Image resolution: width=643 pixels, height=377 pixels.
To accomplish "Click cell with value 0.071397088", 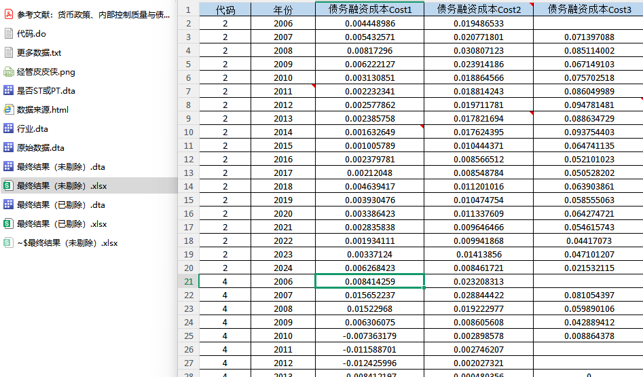I will (589, 37).
